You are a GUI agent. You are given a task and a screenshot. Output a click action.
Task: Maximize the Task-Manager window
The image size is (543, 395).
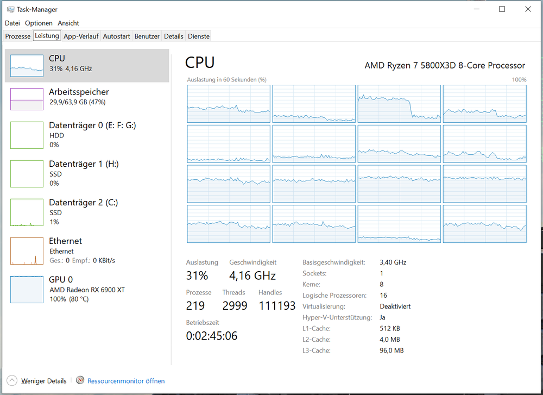502,9
